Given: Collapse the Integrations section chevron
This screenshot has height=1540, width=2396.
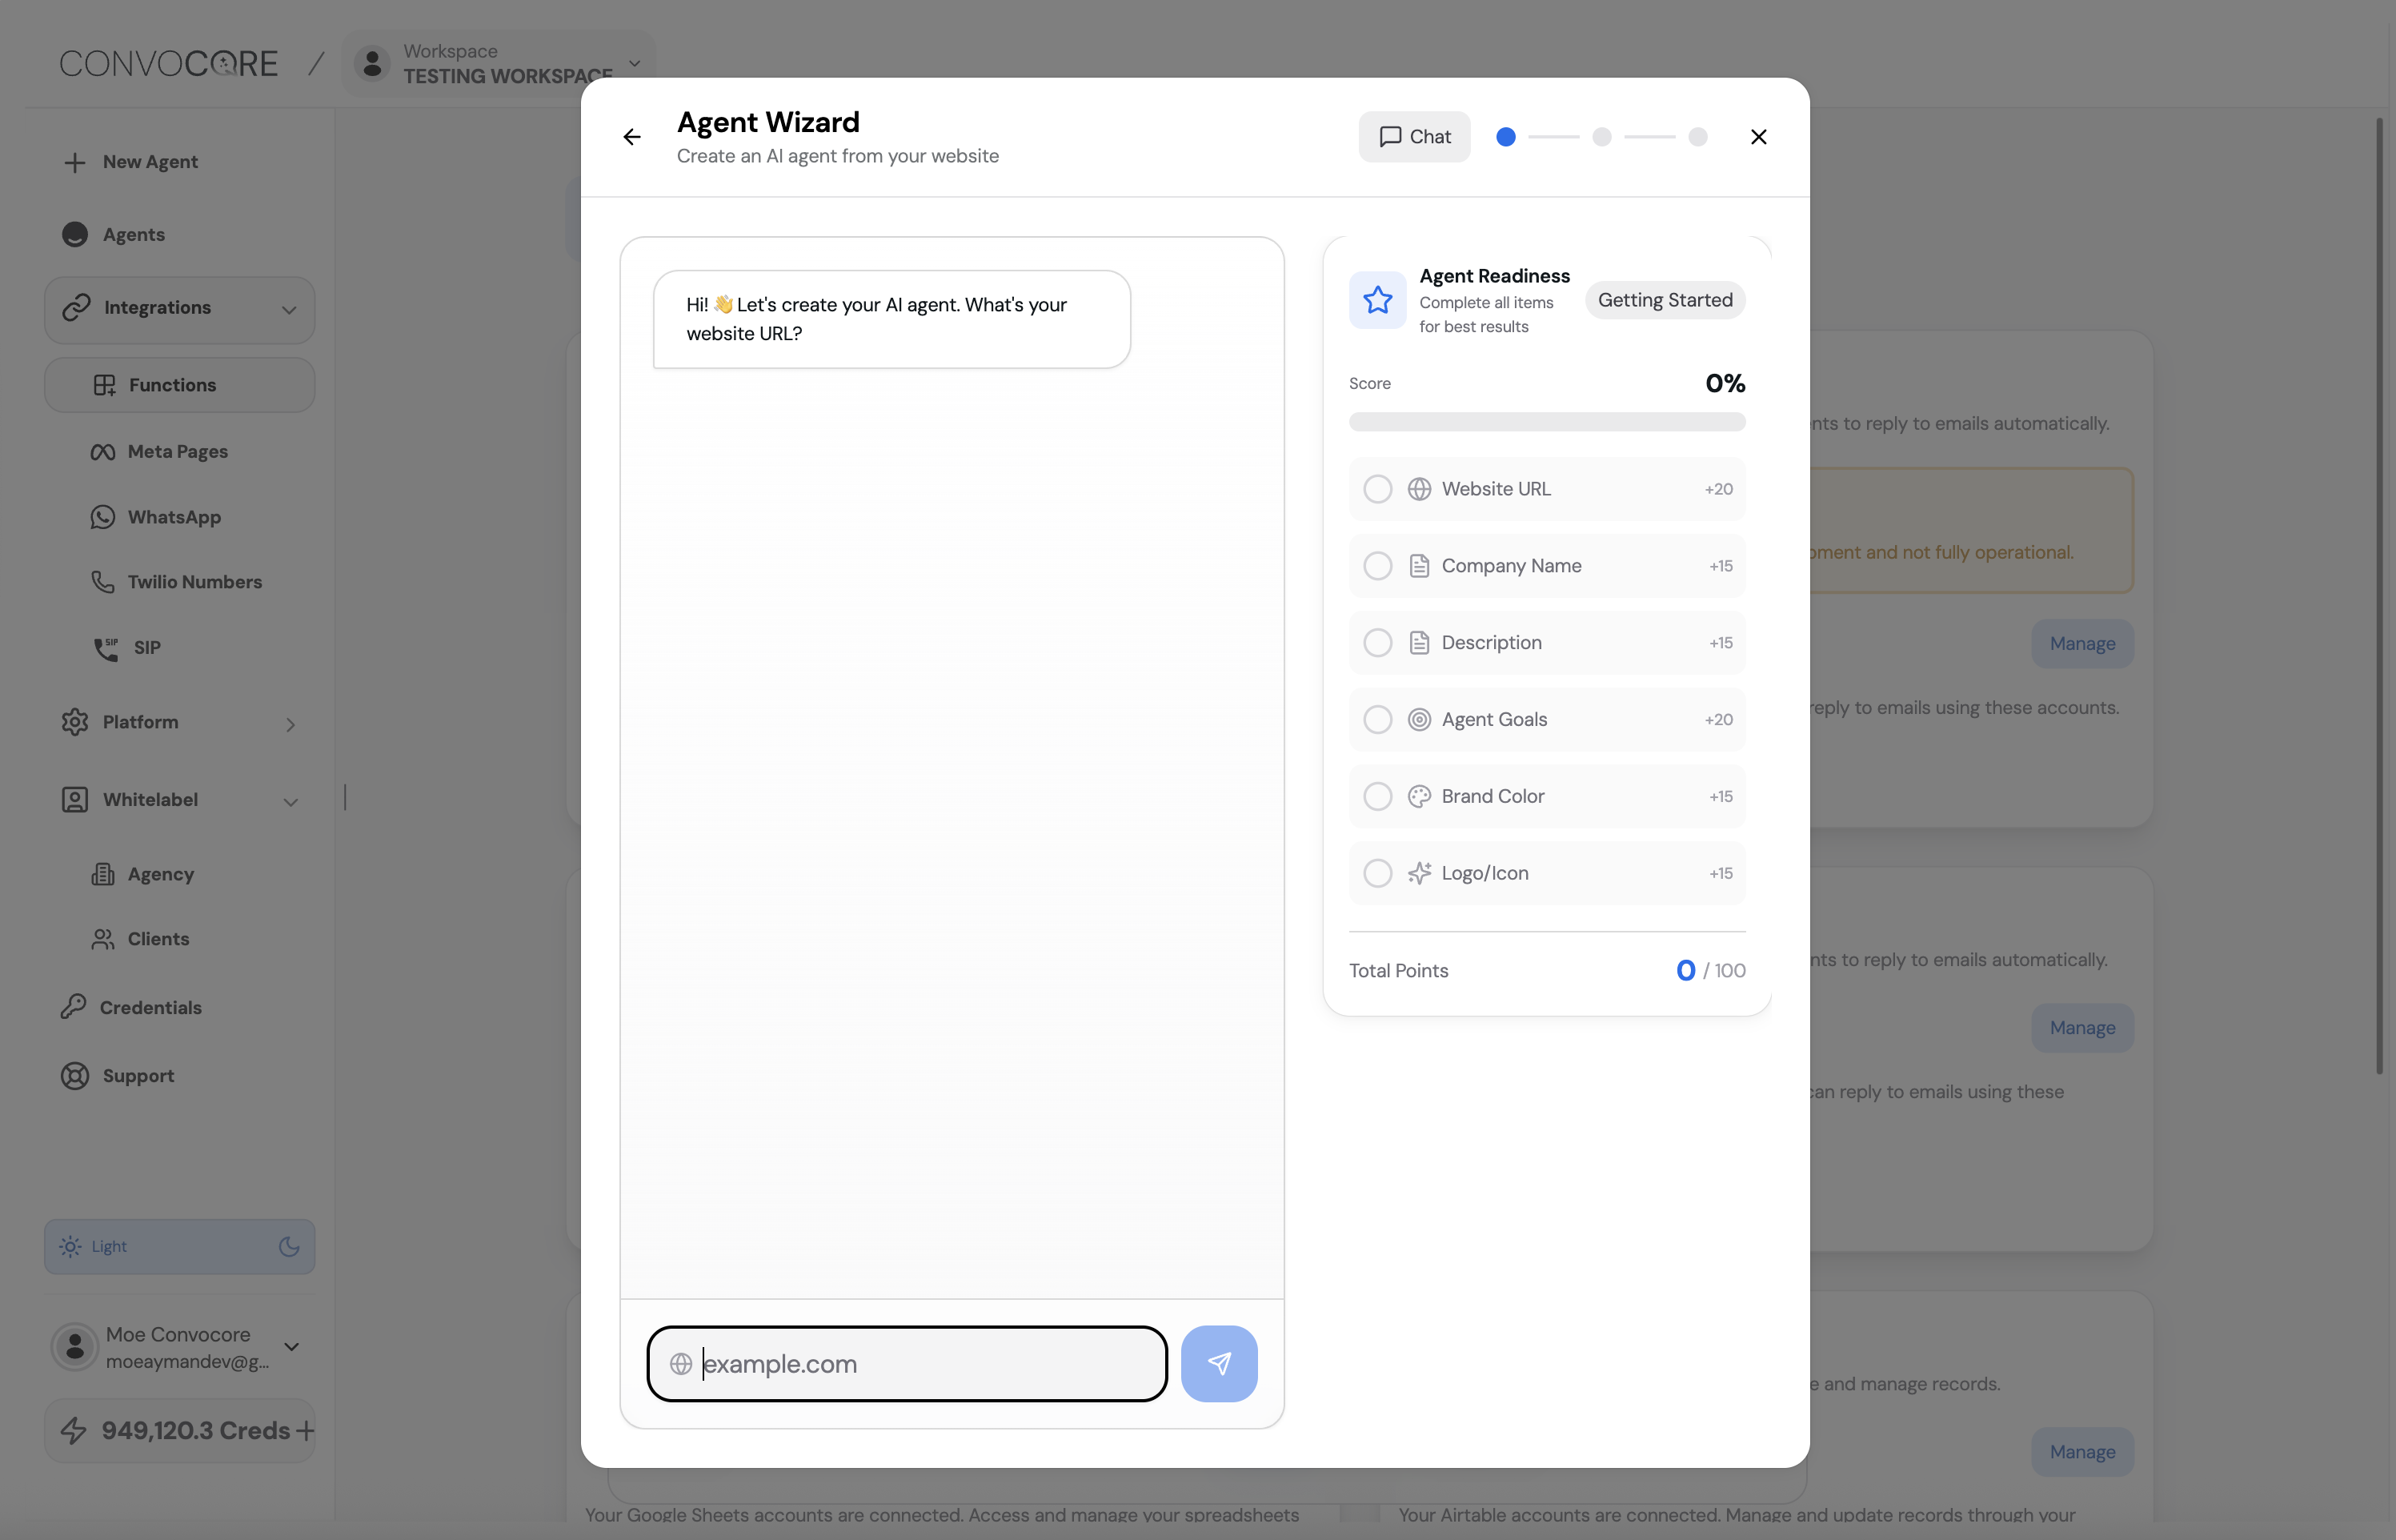Looking at the screenshot, I should 289,309.
